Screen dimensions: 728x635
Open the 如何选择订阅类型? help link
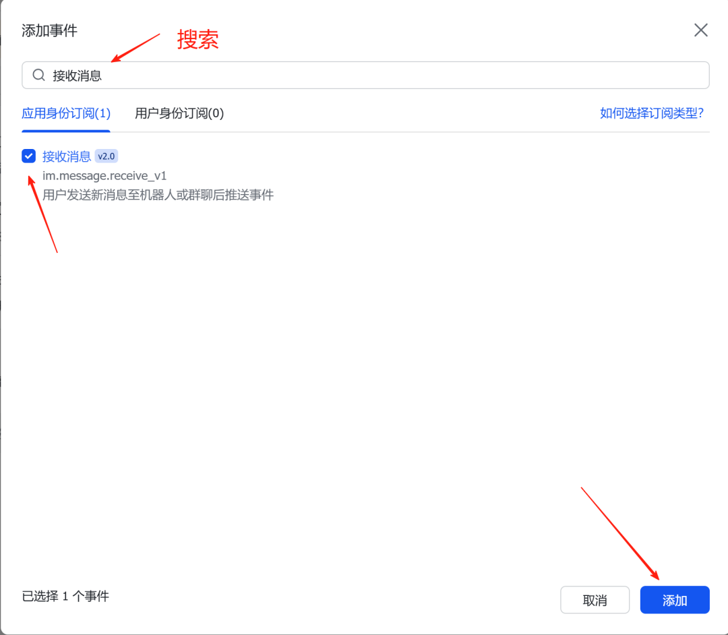652,113
